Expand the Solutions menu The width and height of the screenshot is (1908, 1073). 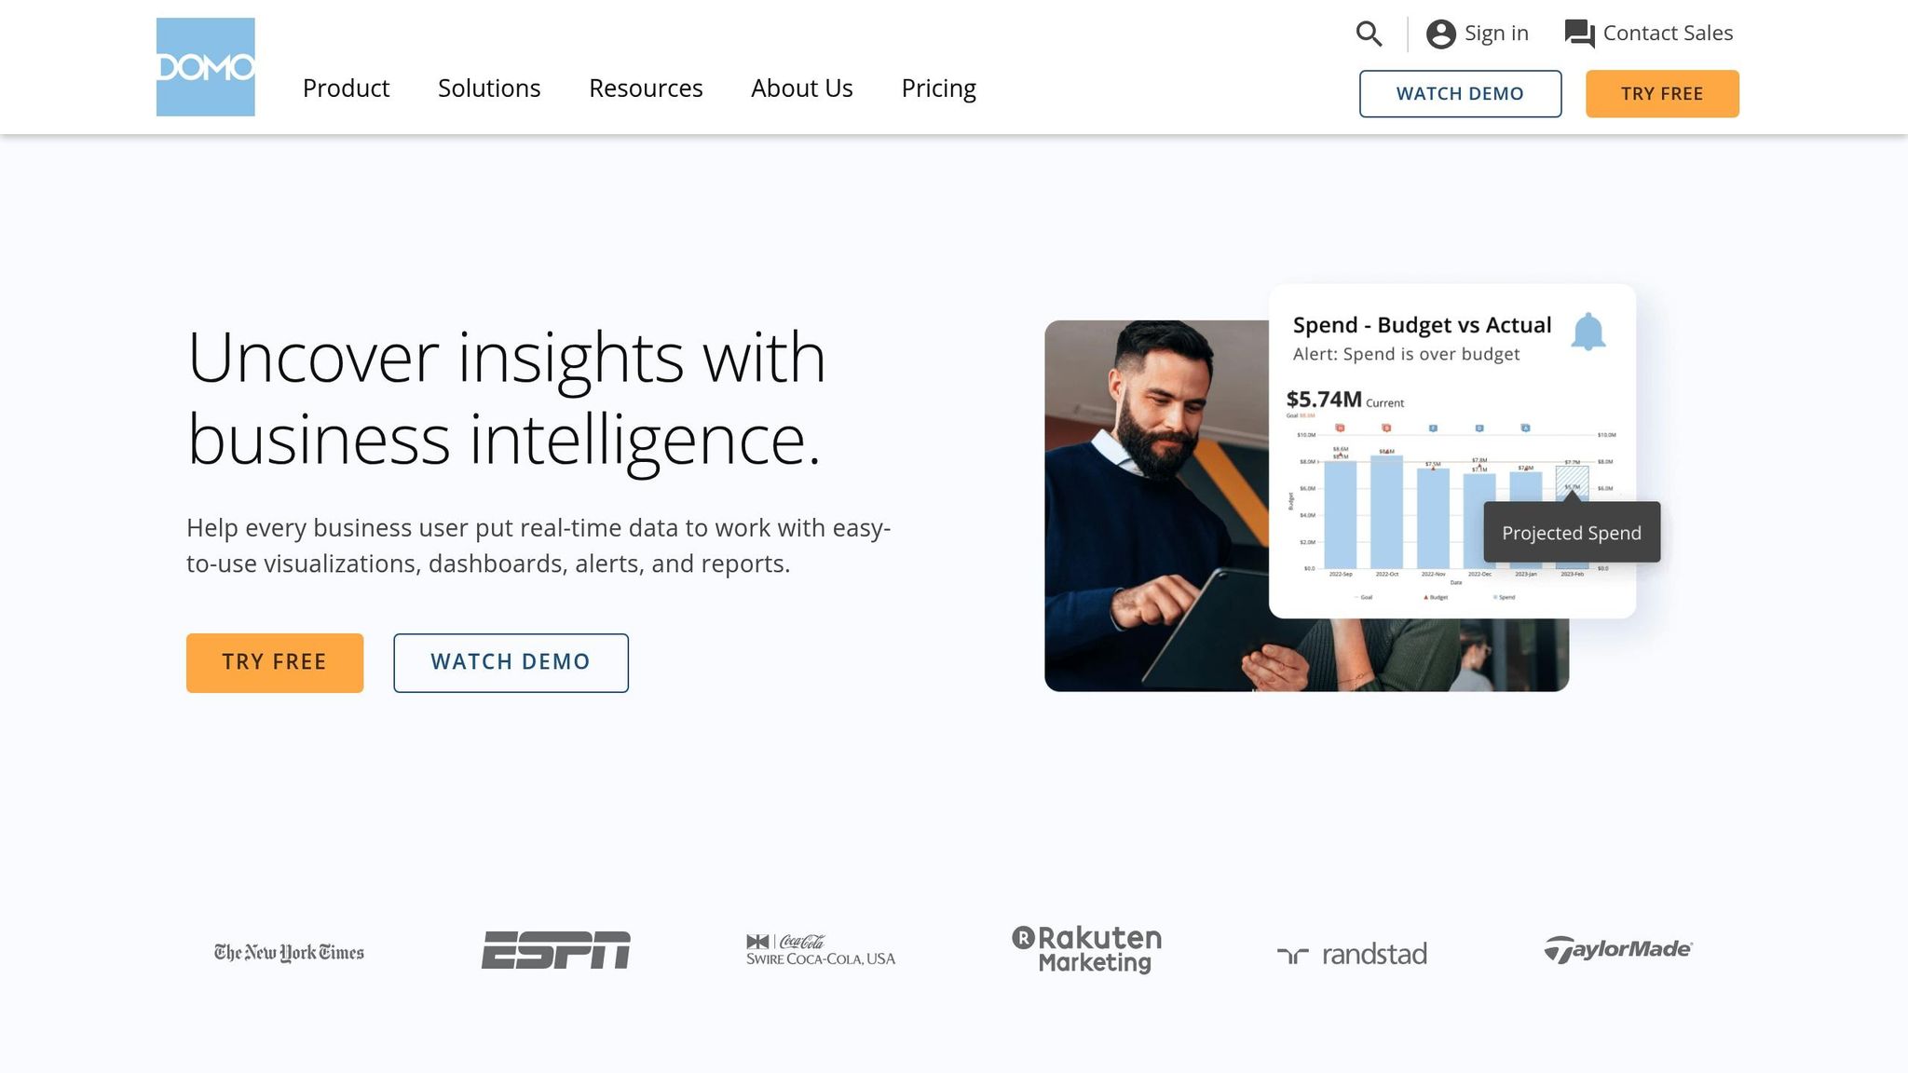point(489,88)
